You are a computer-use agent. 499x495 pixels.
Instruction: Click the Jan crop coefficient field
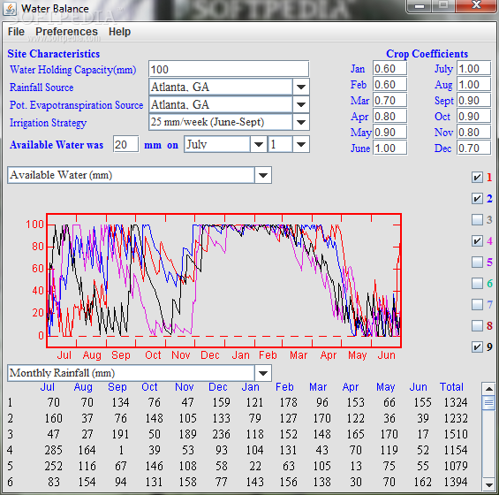[389, 68]
